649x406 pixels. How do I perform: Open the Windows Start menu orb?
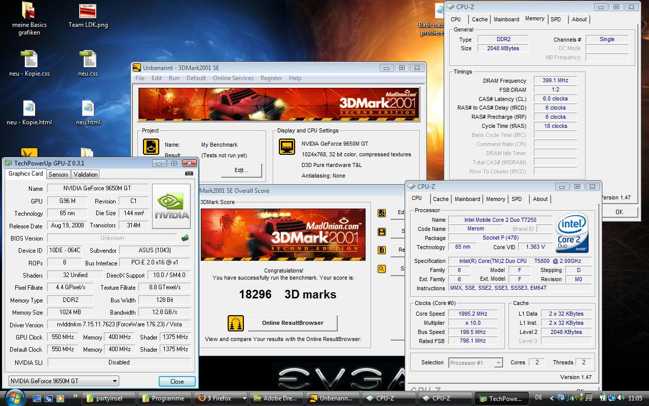coord(14,397)
